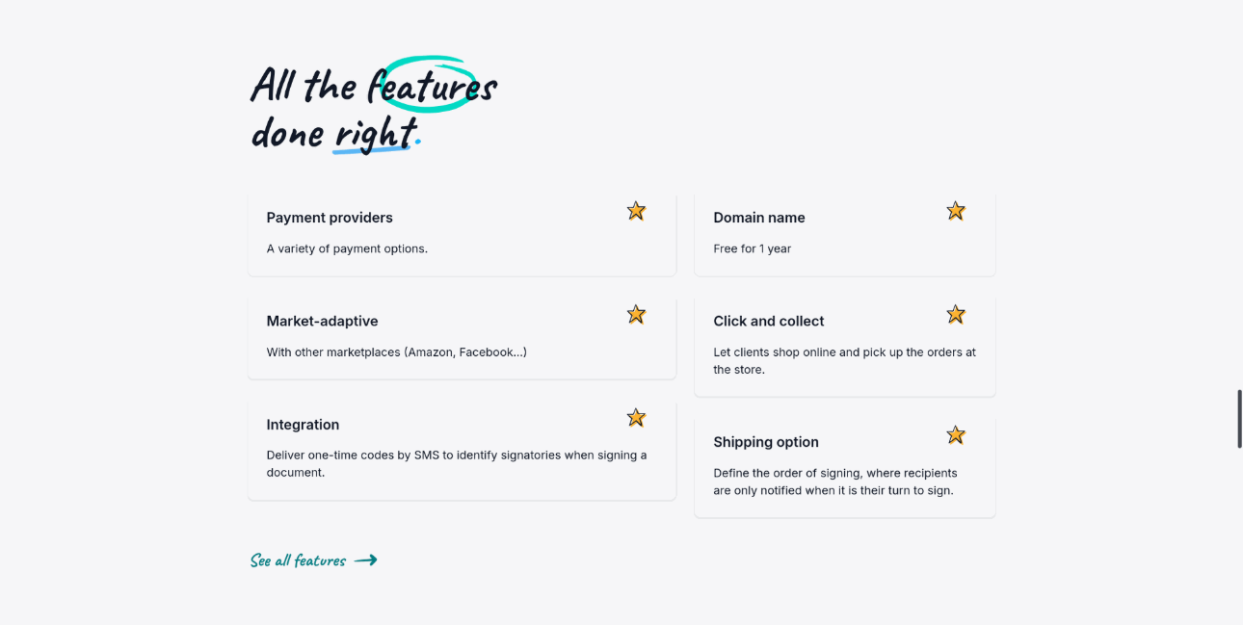Open the Market-adaptive feature card title
The image size is (1243, 625).
click(322, 321)
